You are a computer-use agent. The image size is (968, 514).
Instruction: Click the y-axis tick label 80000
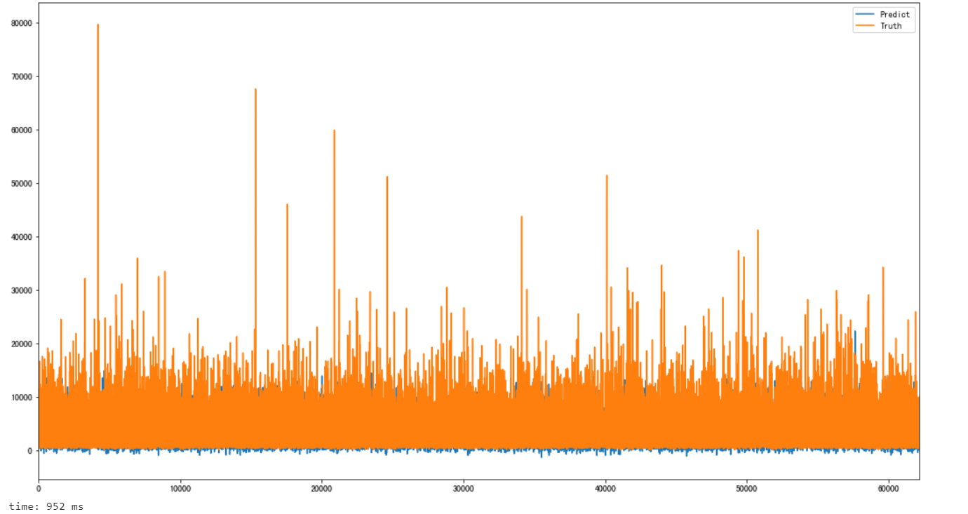[21, 23]
